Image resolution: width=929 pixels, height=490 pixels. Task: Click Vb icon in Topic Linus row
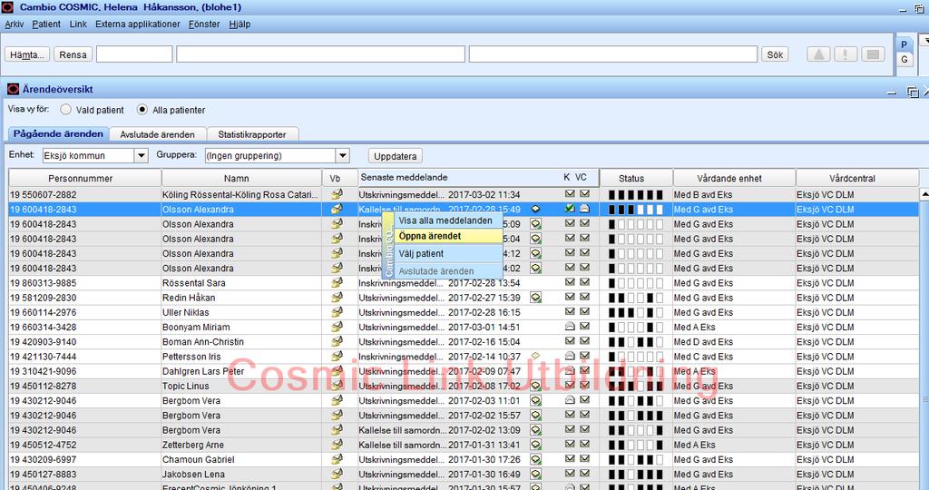337,386
